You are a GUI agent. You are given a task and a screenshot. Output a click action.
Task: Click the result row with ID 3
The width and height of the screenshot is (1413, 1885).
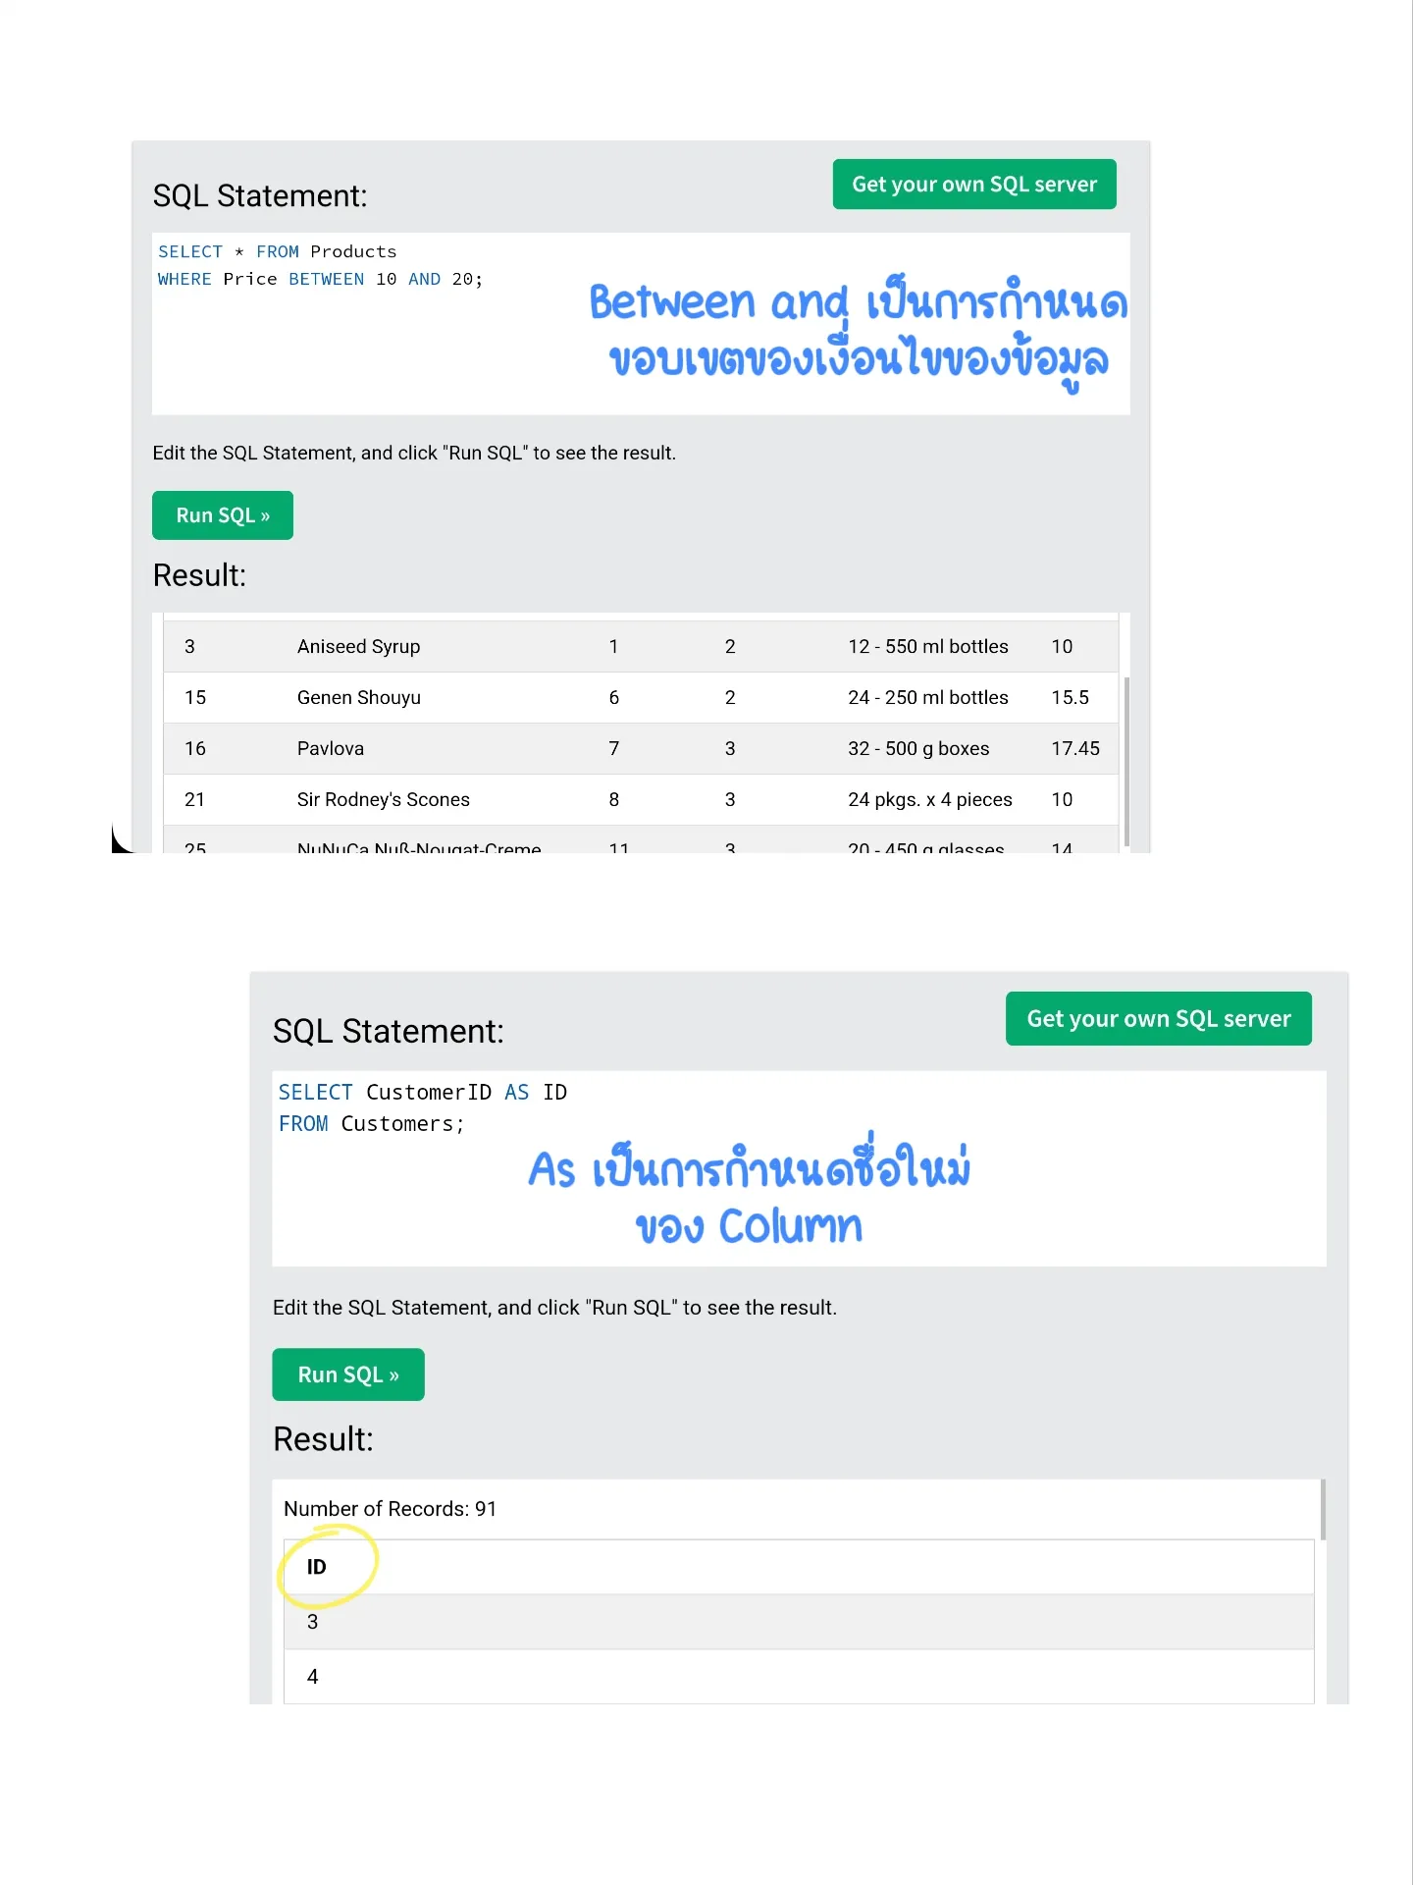click(x=799, y=1622)
